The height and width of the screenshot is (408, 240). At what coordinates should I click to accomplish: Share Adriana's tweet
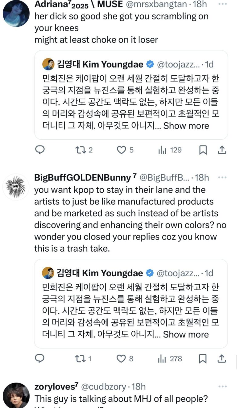coord(222,150)
